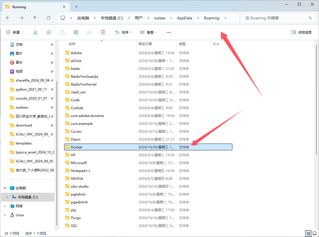
Task: Expand the 本地磁盘 (C:) tree node
Action: 7,197
